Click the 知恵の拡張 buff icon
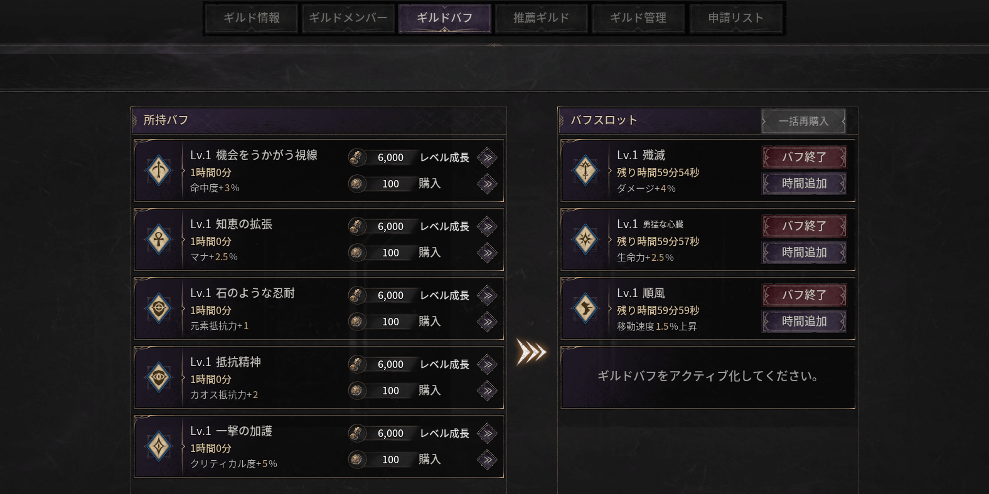This screenshot has width=989, height=494. click(x=158, y=239)
